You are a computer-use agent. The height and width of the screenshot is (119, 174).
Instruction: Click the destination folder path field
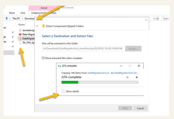click(83, 49)
